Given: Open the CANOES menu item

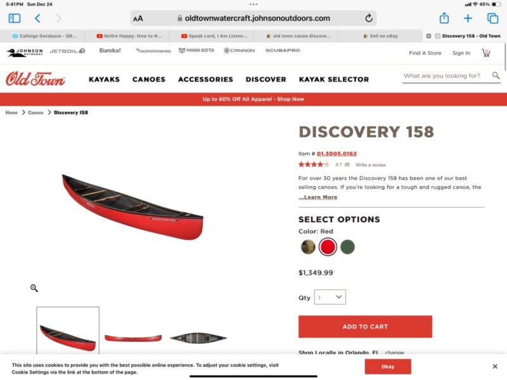Looking at the screenshot, I should 149,80.
